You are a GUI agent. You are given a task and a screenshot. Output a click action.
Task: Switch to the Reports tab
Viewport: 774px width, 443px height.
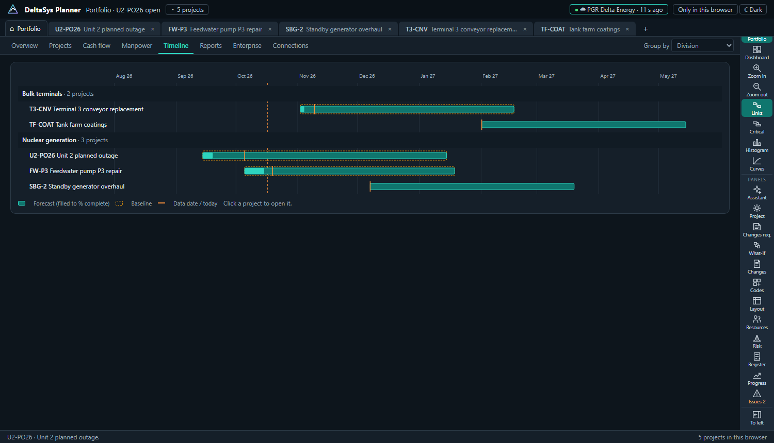pos(211,45)
